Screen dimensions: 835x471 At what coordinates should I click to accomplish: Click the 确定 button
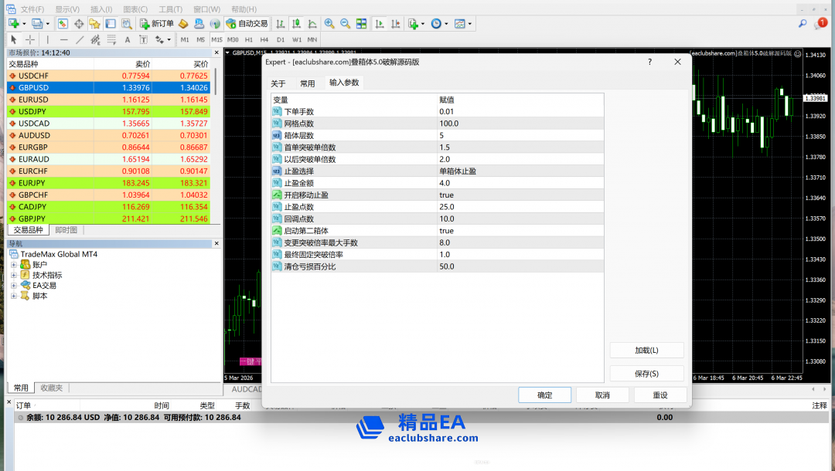click(545, 395)
